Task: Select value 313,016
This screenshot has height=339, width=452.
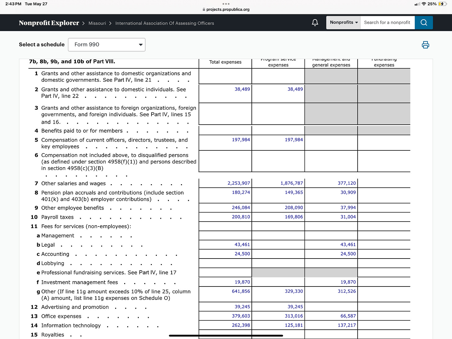Action: click(294, 316)
